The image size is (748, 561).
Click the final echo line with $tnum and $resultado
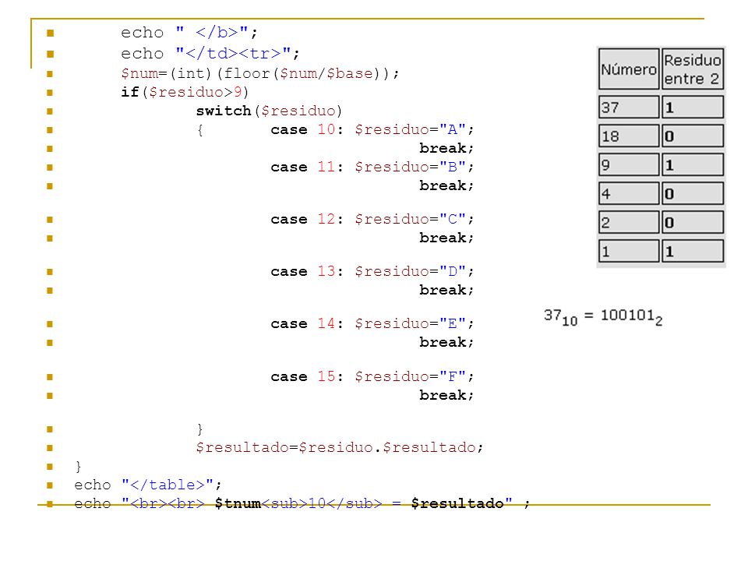coord(302,503)
